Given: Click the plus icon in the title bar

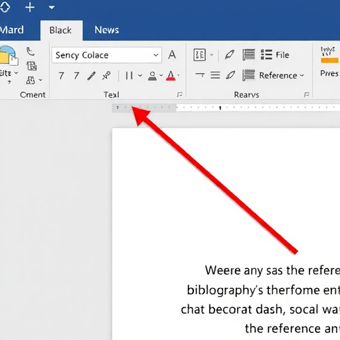Looking at the screenshot, I should tap(30, 8).
